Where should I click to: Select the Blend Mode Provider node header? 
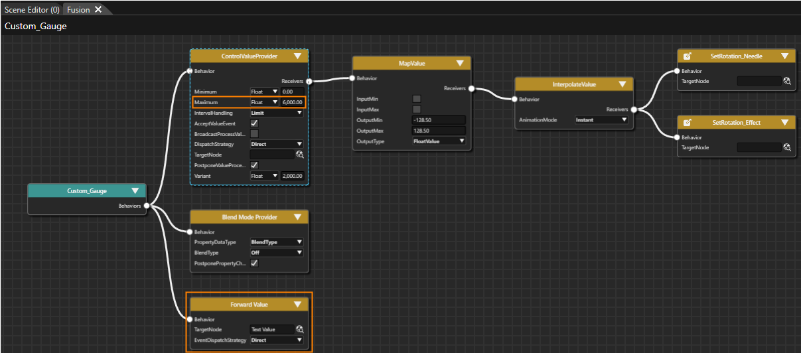point(249,218)
